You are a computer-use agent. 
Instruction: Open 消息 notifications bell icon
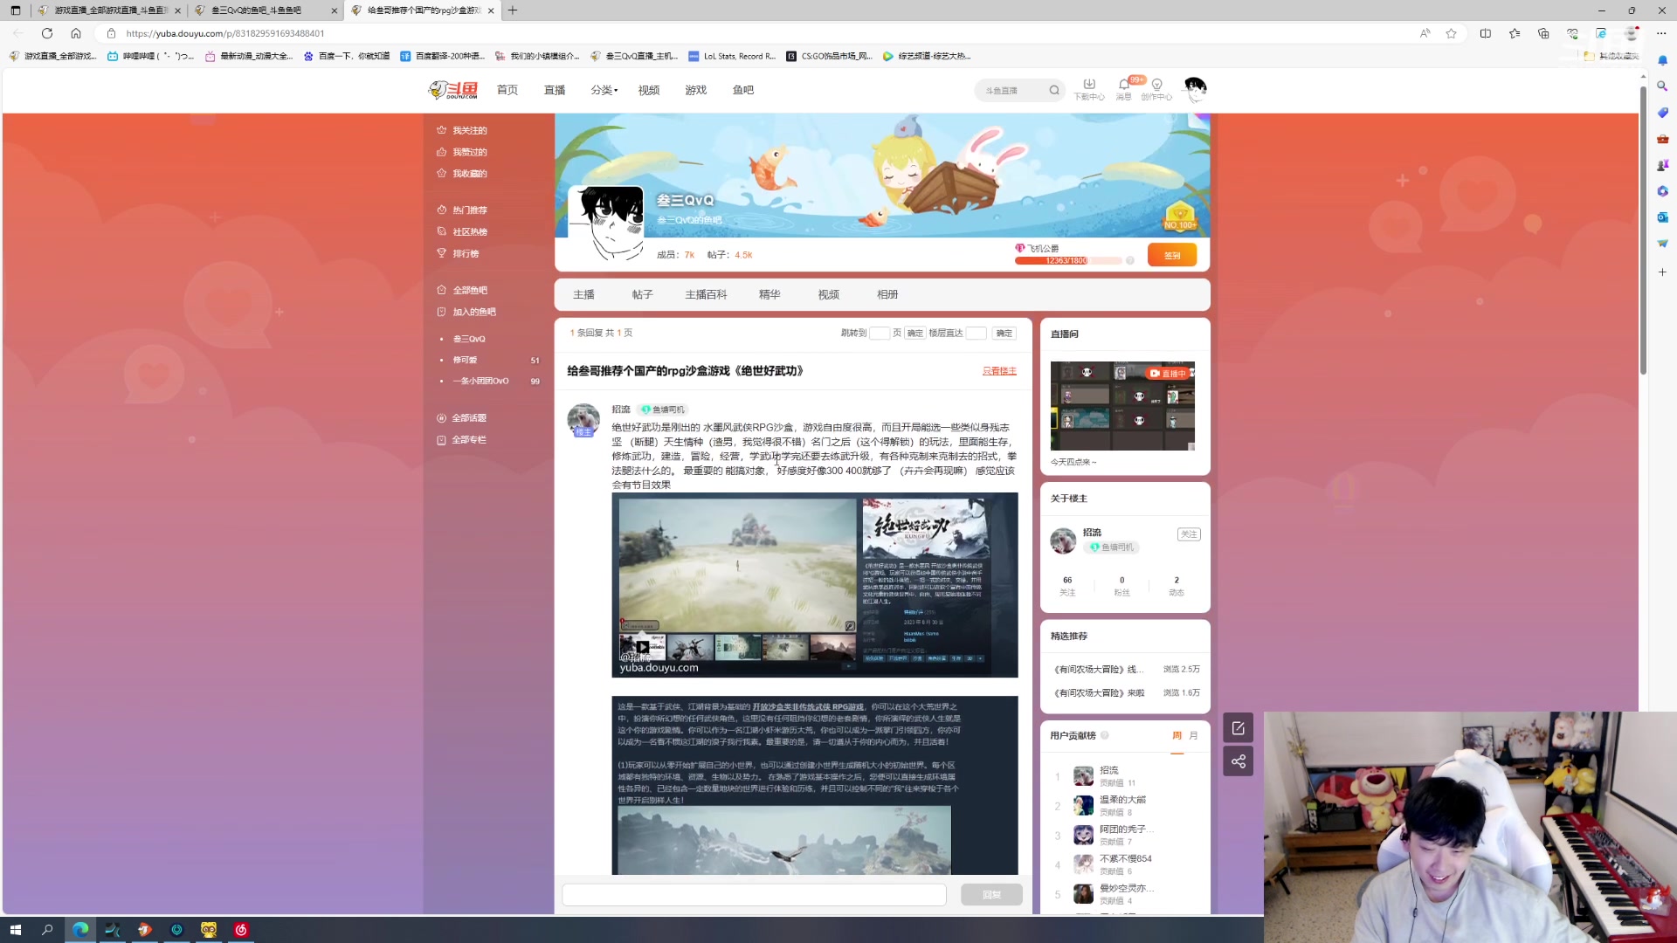(1123, 85)
